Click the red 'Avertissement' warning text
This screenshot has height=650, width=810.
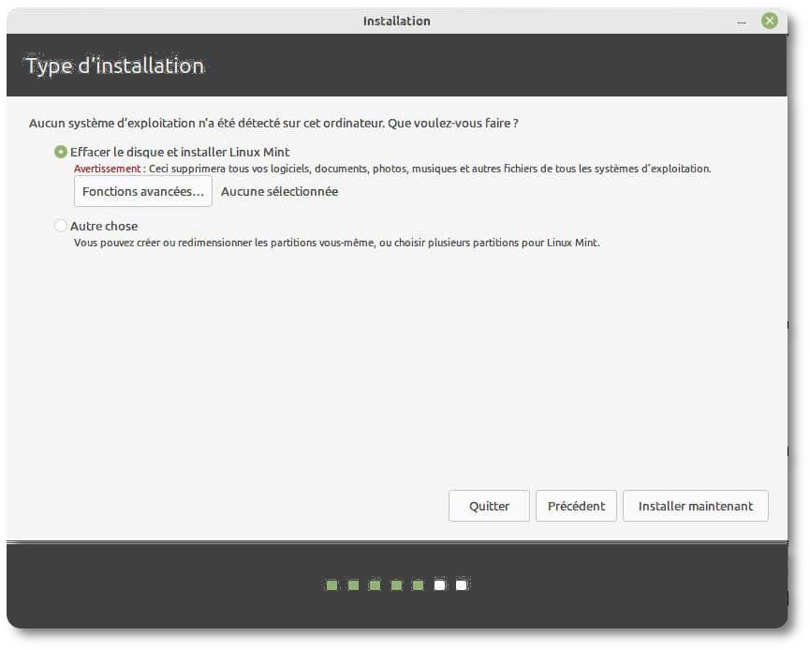[109, 170]
